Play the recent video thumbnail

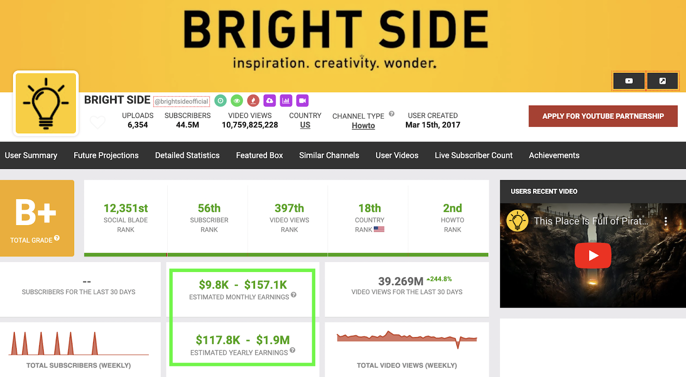tap(593, 255)
